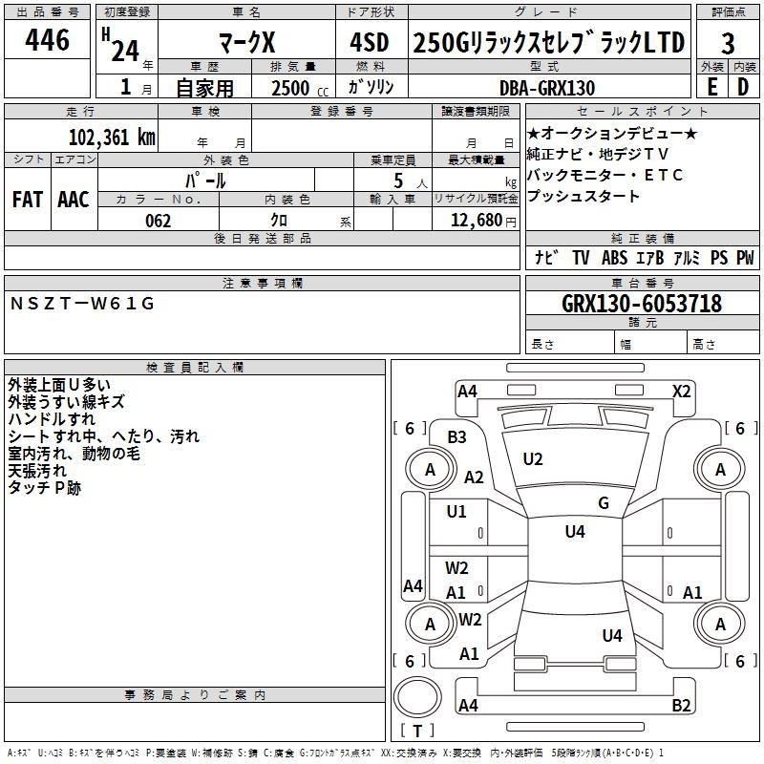Select the ABS equipment entry
The height and width of the screenshot is (764, 764).
[x=614, y=257]
